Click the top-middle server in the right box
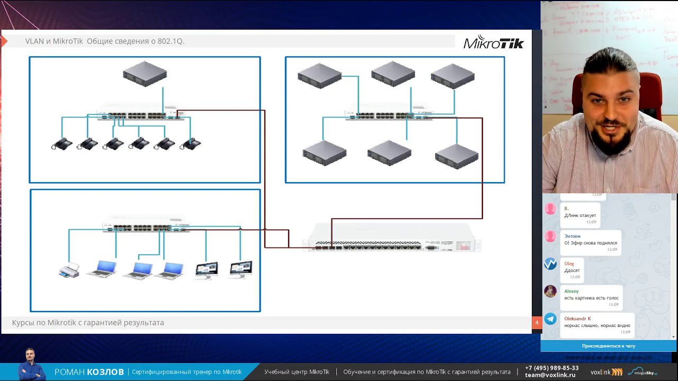Viewport: 678px width, 381px height. click(x=393, y=74)
